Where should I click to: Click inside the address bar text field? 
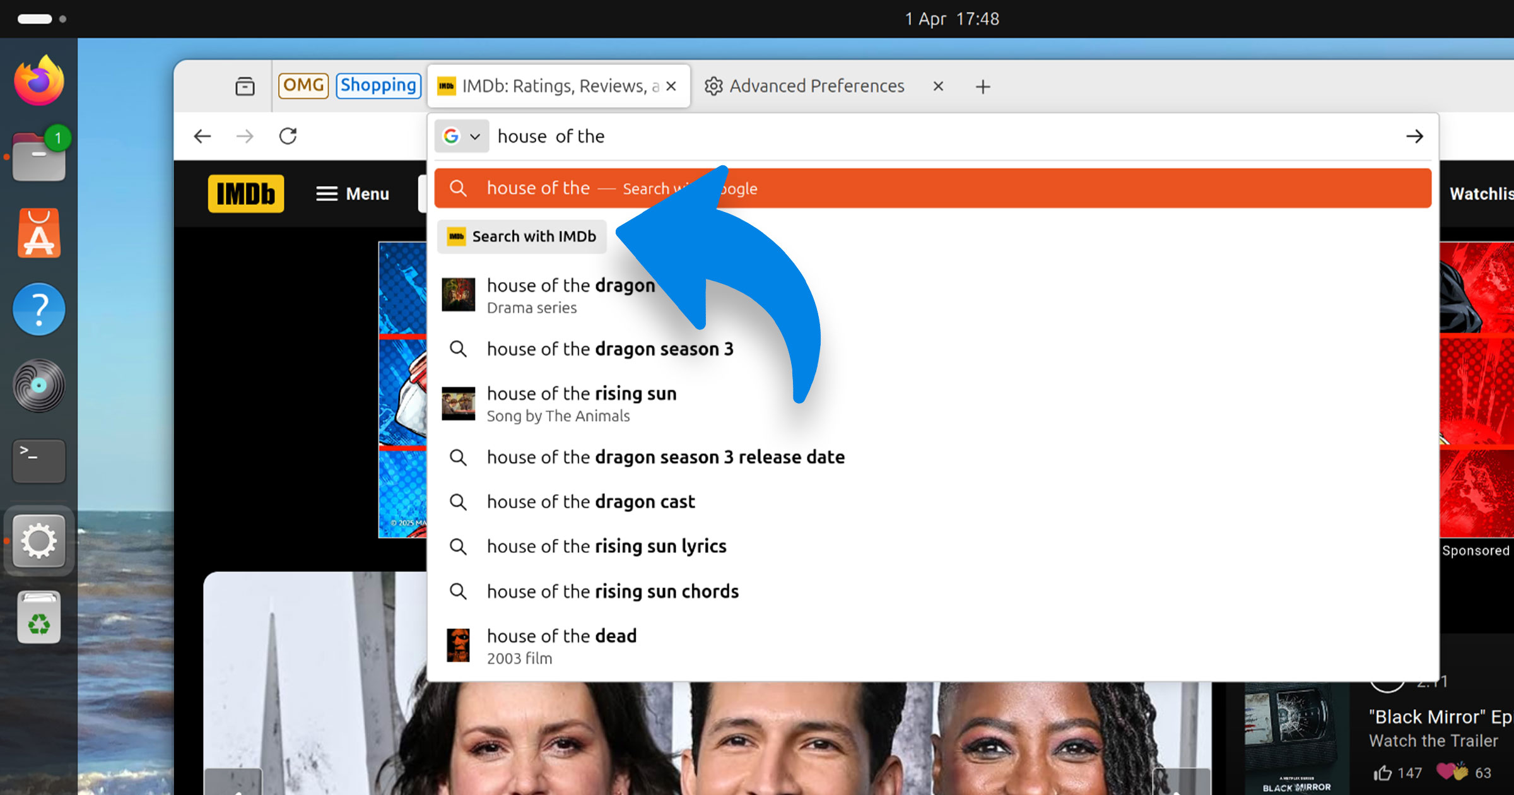(x=940, y=136)
